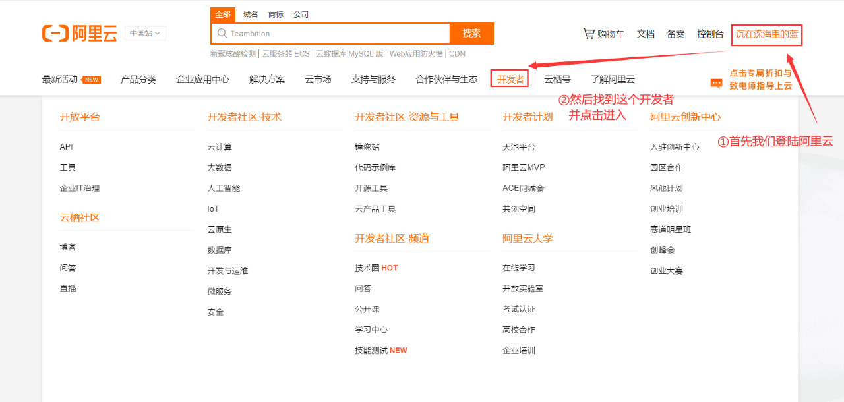Open the 备案 link in header

676,34
